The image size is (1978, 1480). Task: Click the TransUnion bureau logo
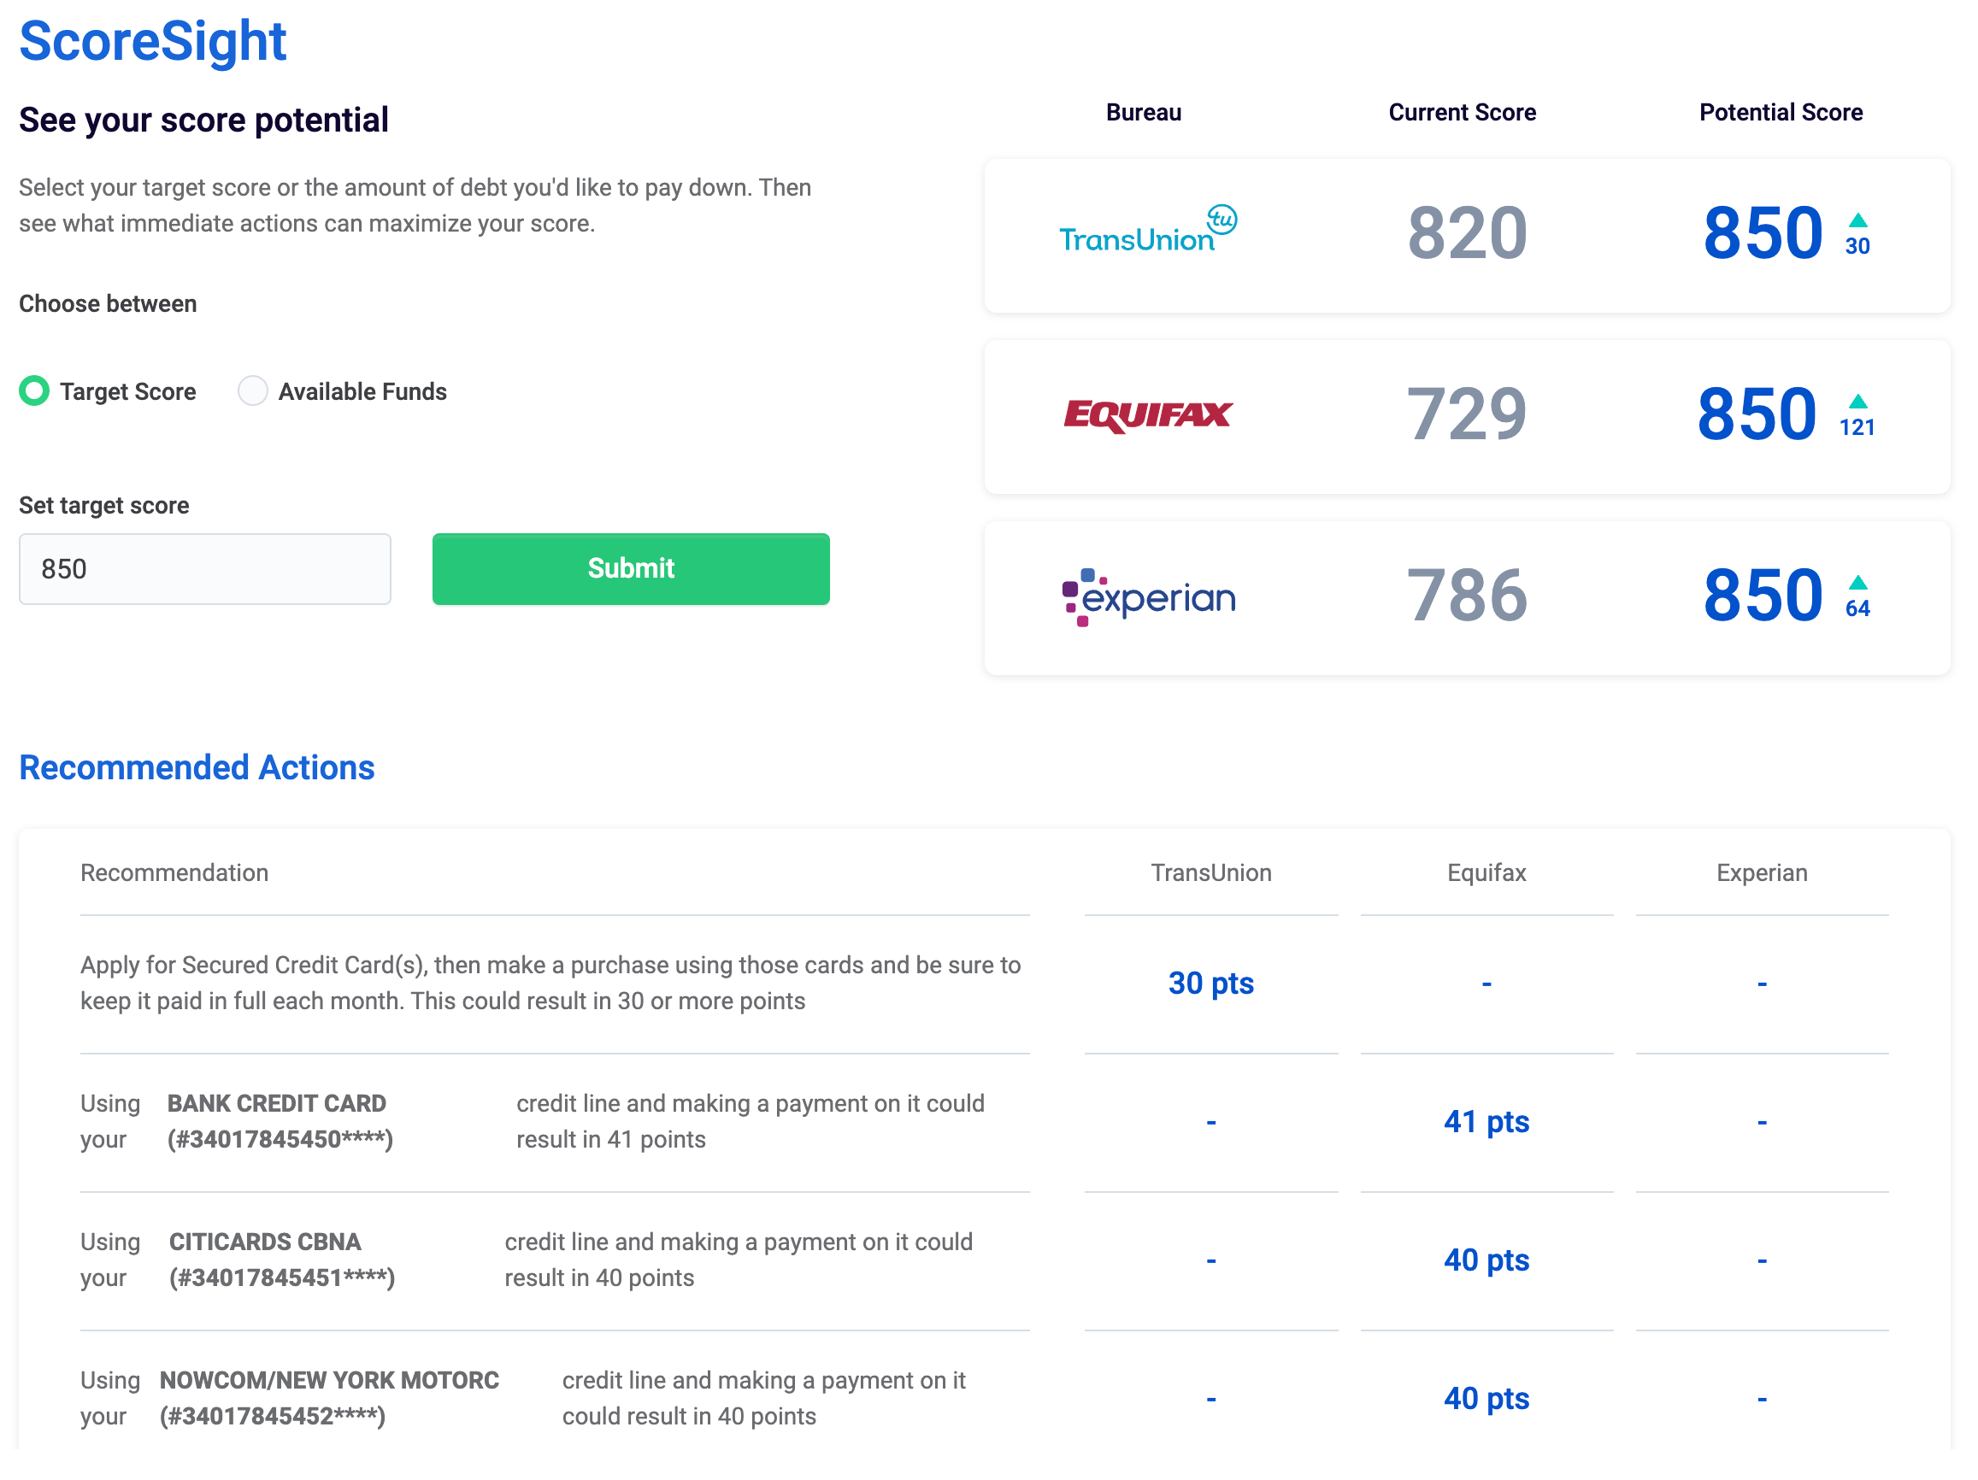[x=1147, y=232]
